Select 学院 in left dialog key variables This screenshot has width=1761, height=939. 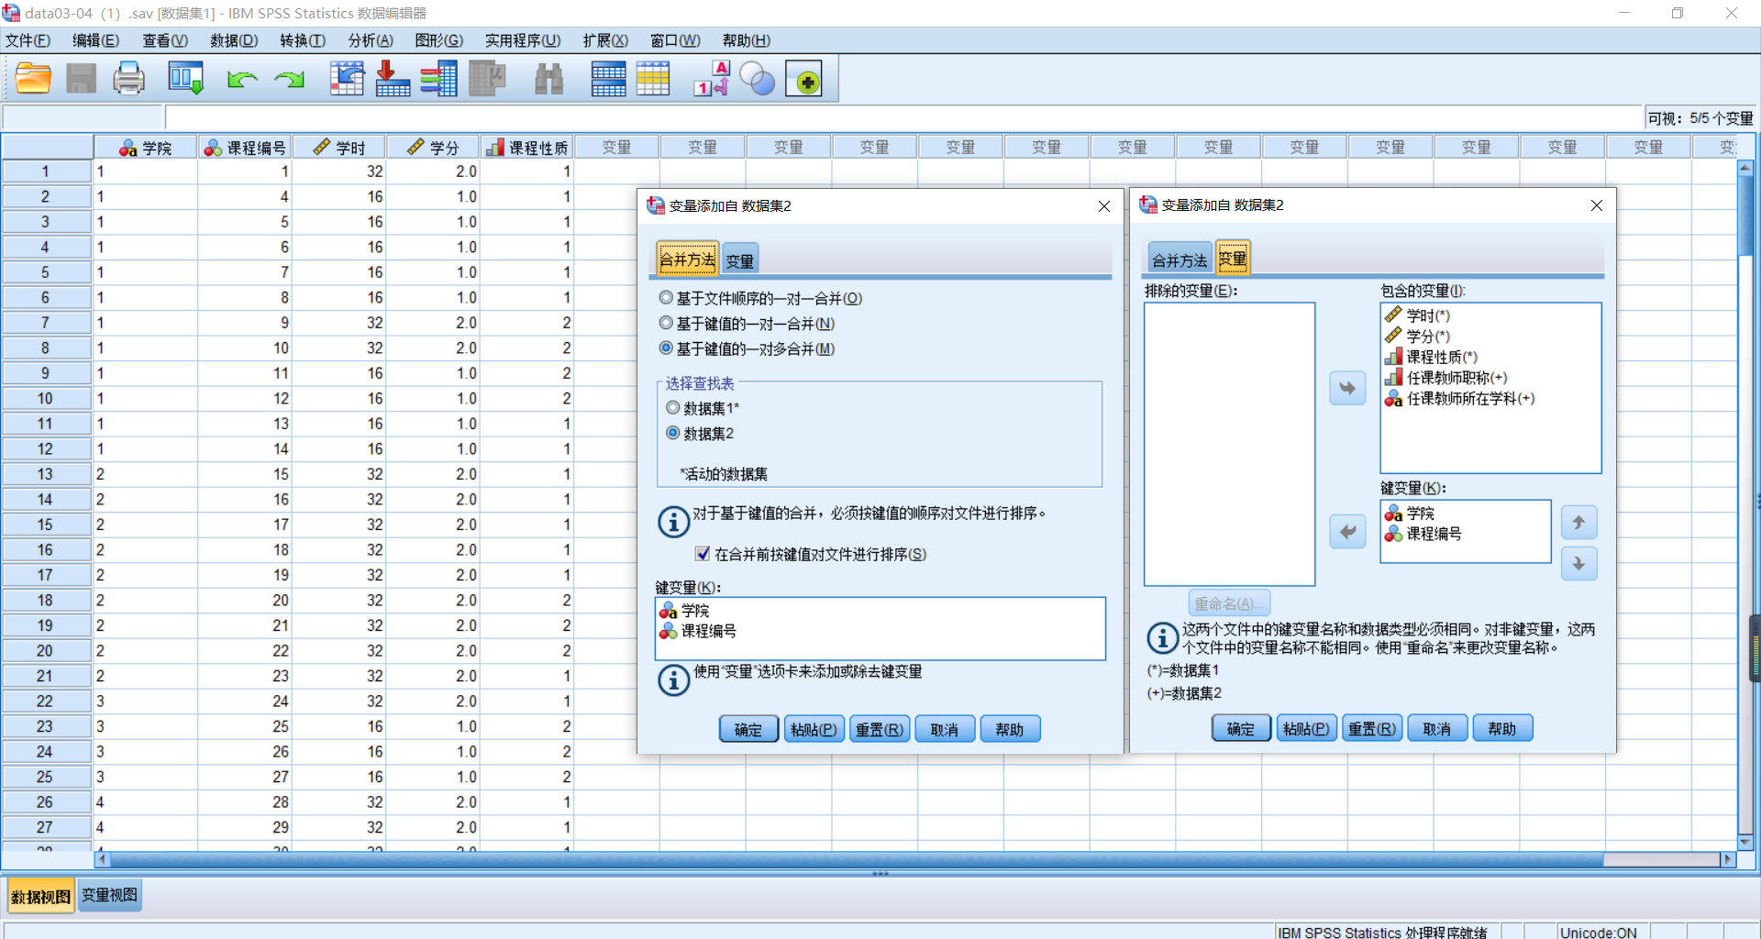684,610
